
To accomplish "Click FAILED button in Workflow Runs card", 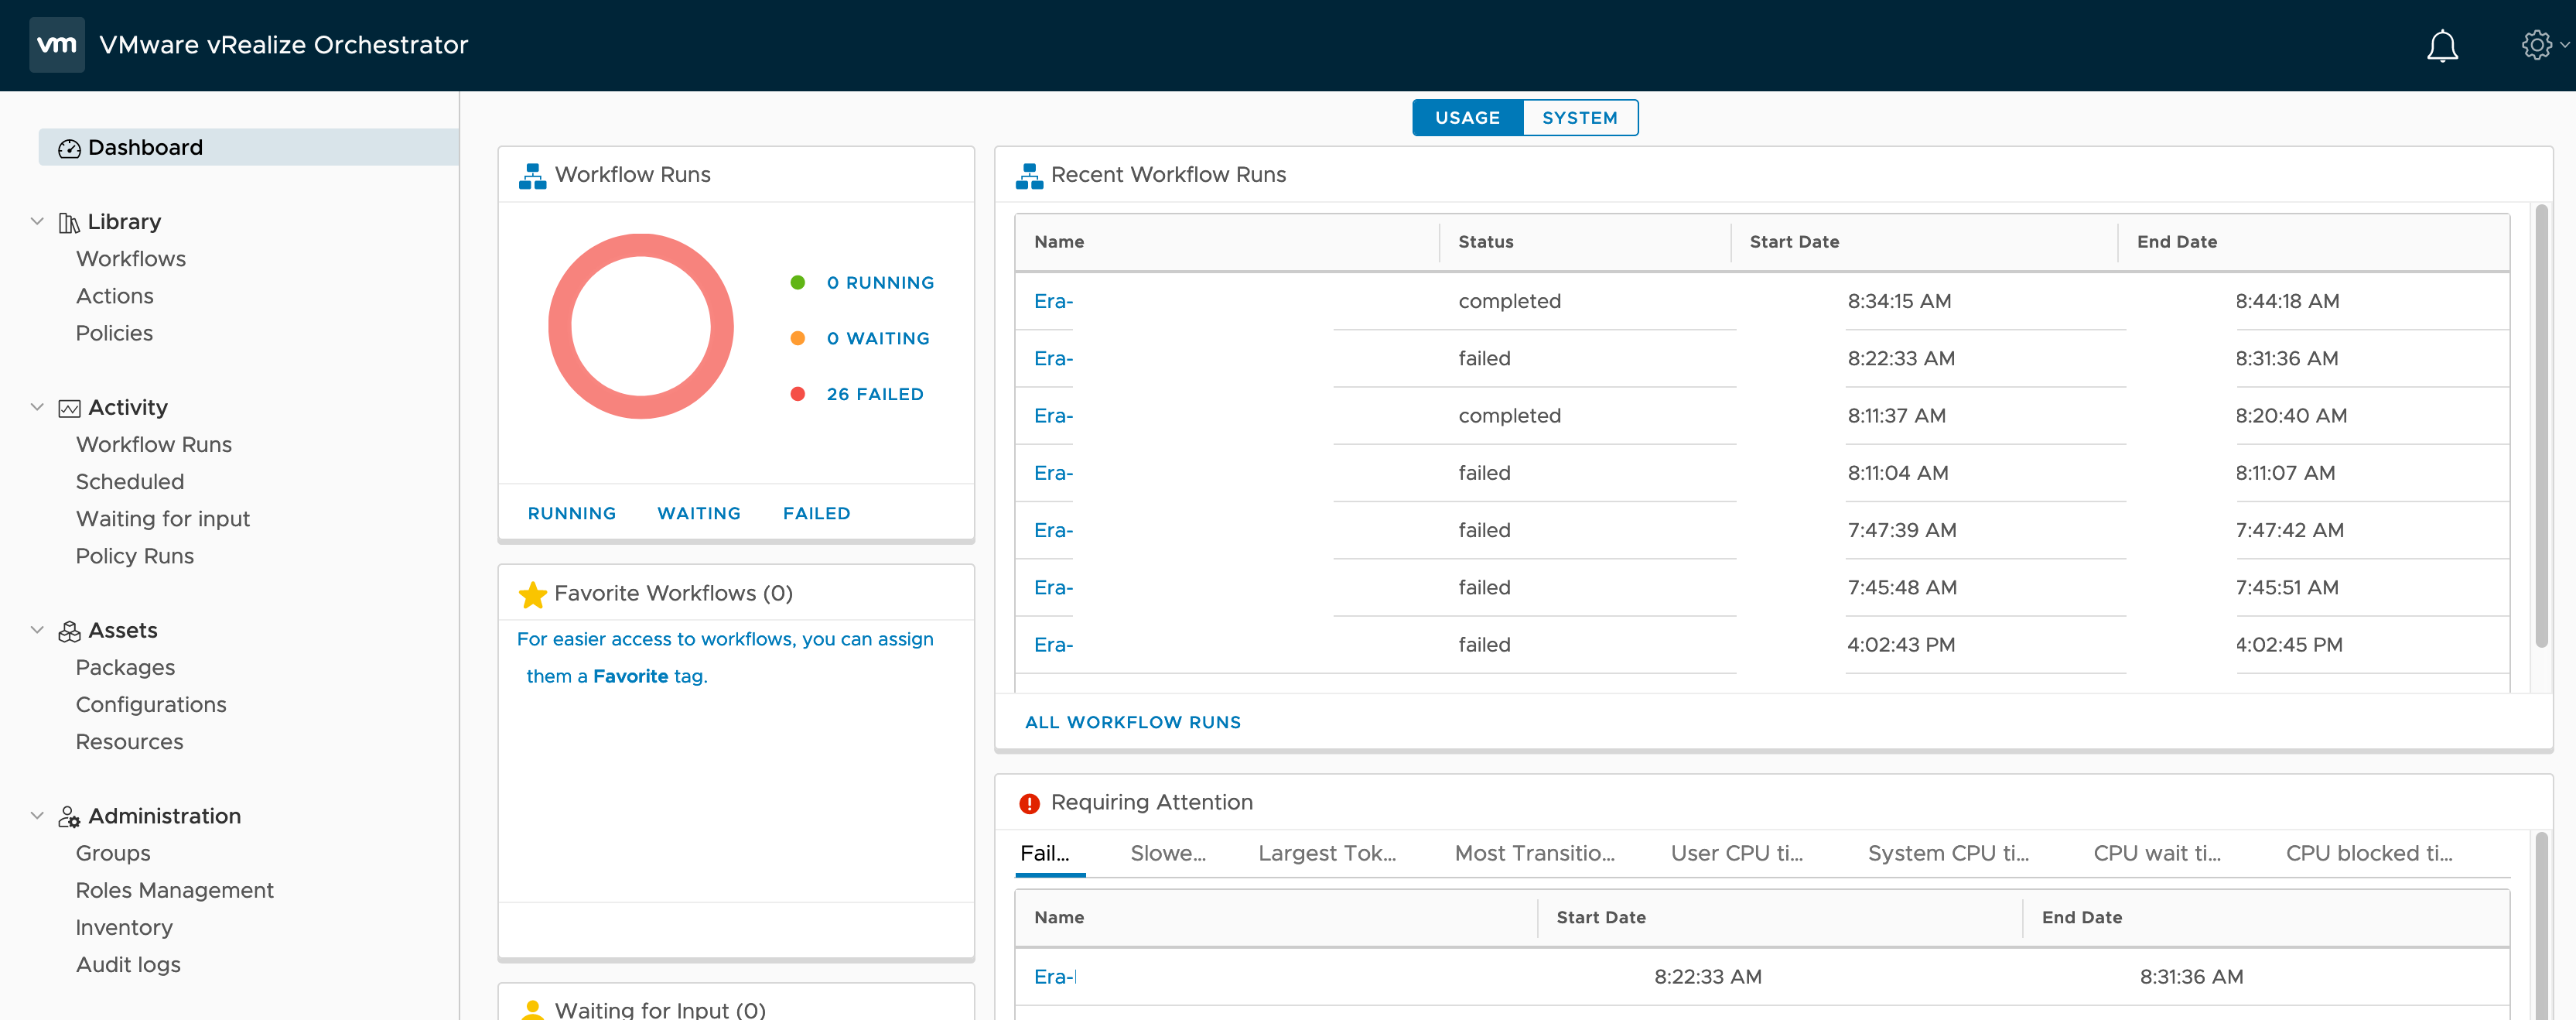I will (x=816, y=513).
